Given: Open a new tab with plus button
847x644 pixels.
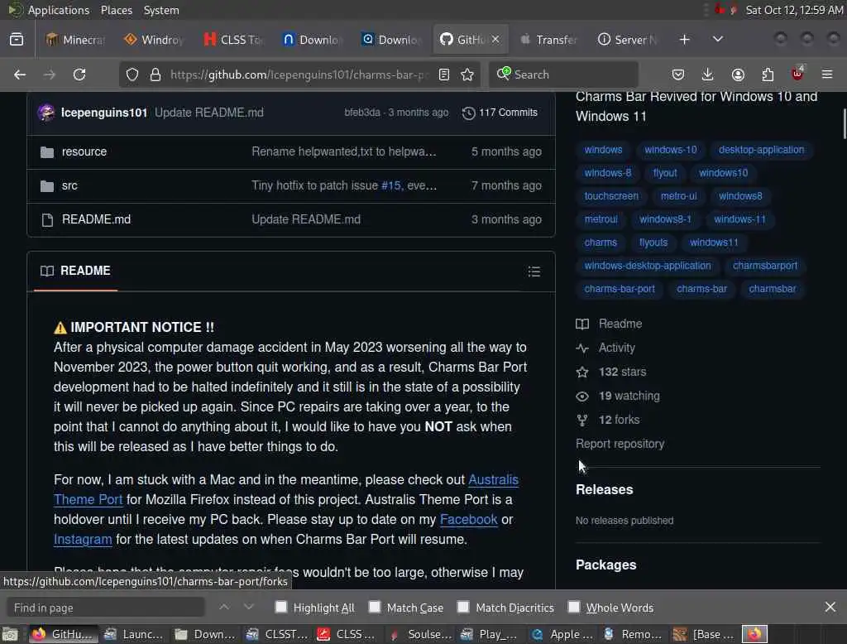Looking at the screenshot, I should (684, 40).
